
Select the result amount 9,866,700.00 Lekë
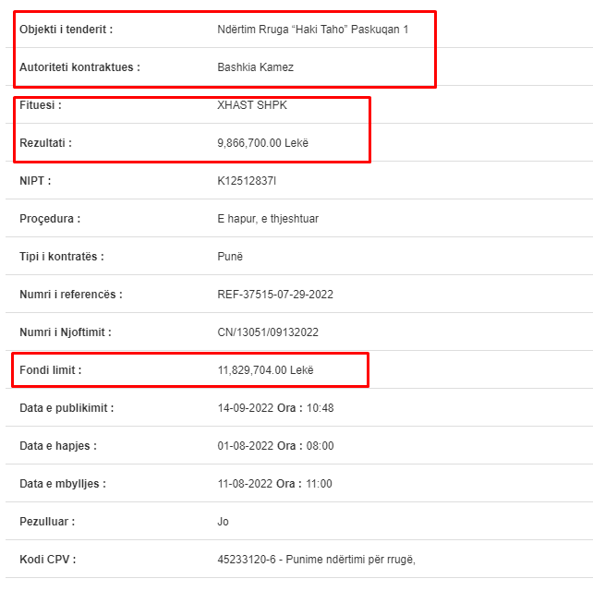tap(263, 143)
